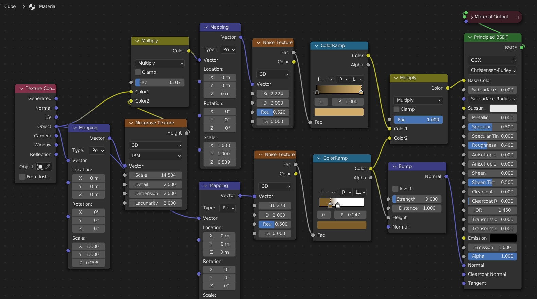The height and width of the screenshot is (299, 537).
Task: Click the P 0.247 position field in lower ColorRamp
Action: [x=350, y=215]
